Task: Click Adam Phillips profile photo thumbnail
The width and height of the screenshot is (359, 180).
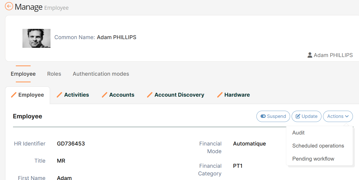Action: (x=36, y=38)
